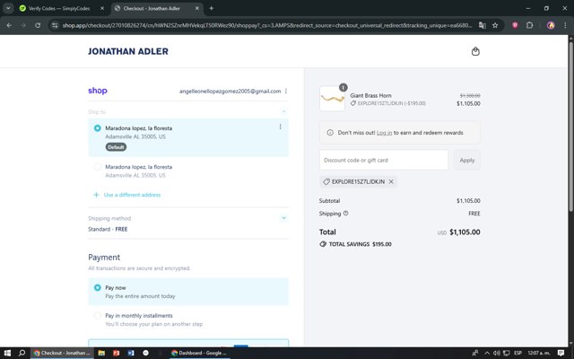Image resolution: width=574 pixels, height=359 pixels.
Task: Collapse the Ship to section chevron
Action: point(283,111)
